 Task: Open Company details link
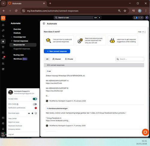click(14, 129)
